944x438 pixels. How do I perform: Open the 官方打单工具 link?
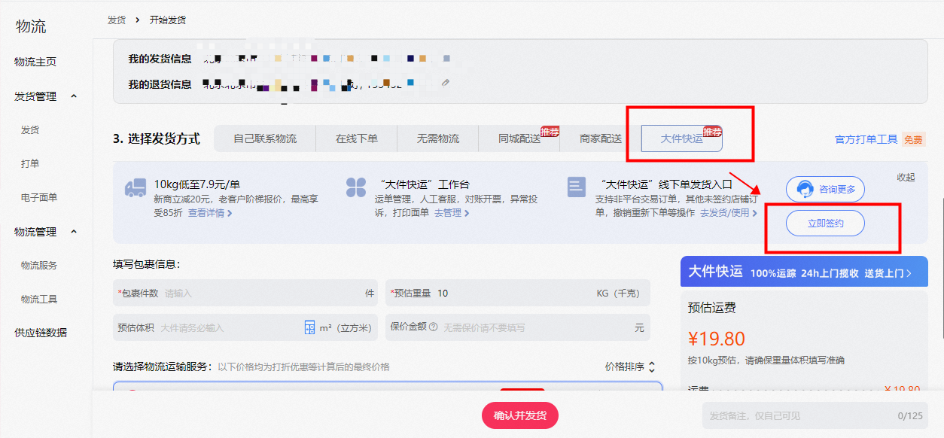866,139
